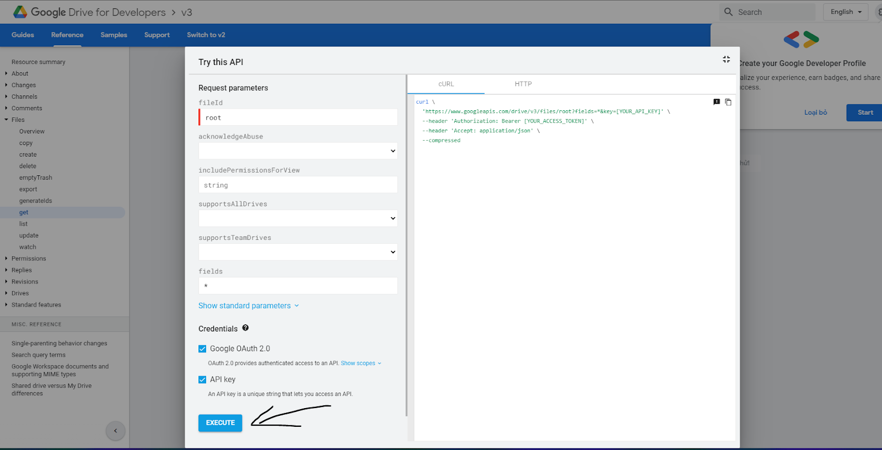Switch to the HTTP tab
Viewport: 882px width, 450px height.
523,84
